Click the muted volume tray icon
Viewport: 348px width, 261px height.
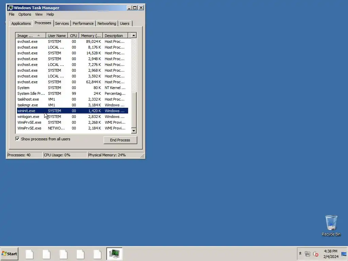pos(315,254)
